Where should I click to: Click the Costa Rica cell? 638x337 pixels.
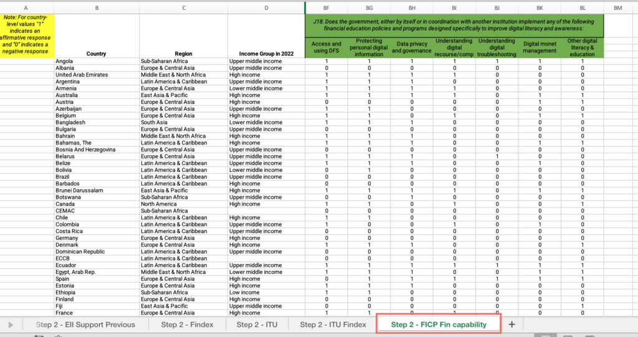tap(97, 231)
